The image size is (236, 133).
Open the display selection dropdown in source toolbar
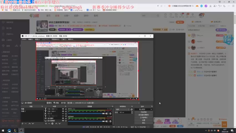[x=104, y=103]
